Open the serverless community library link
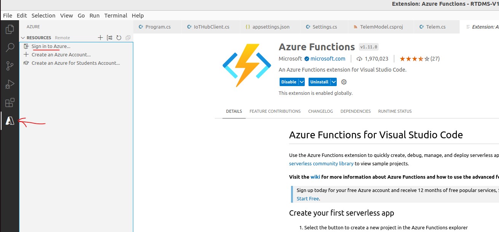Image resolution: width=499 pixels, height=232 pixels. click(x=321, y=164)
